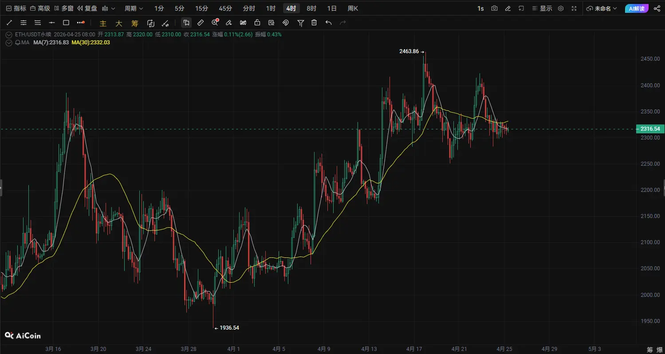Screen dimensions: 665x354
Task: Click the 爆 button at bottom right
Action: click(659, 350)
